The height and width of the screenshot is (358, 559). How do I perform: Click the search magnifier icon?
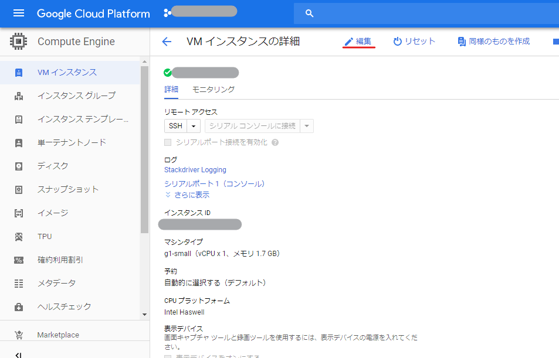coord(310,13)
